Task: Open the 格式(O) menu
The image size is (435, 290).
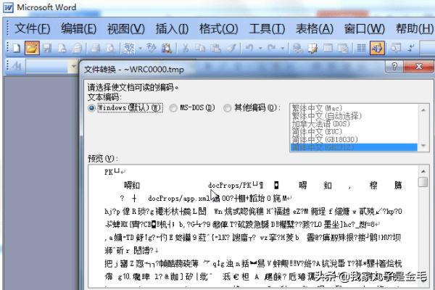Action: pos(218,28)
